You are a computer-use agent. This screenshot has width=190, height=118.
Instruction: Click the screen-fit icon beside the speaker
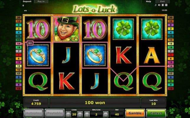[x=163, y=5]
